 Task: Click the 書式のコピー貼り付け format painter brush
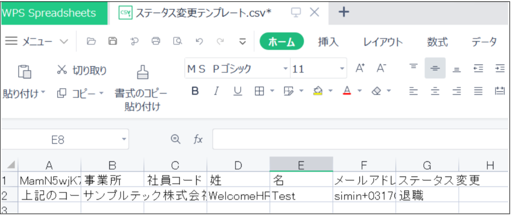(142, 72)
